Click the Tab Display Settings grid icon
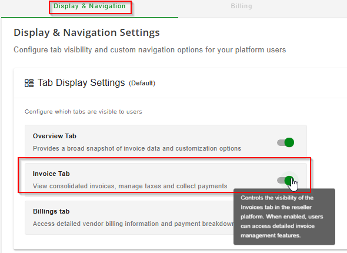The image size is (347, 253). click(x=29, y=84)
